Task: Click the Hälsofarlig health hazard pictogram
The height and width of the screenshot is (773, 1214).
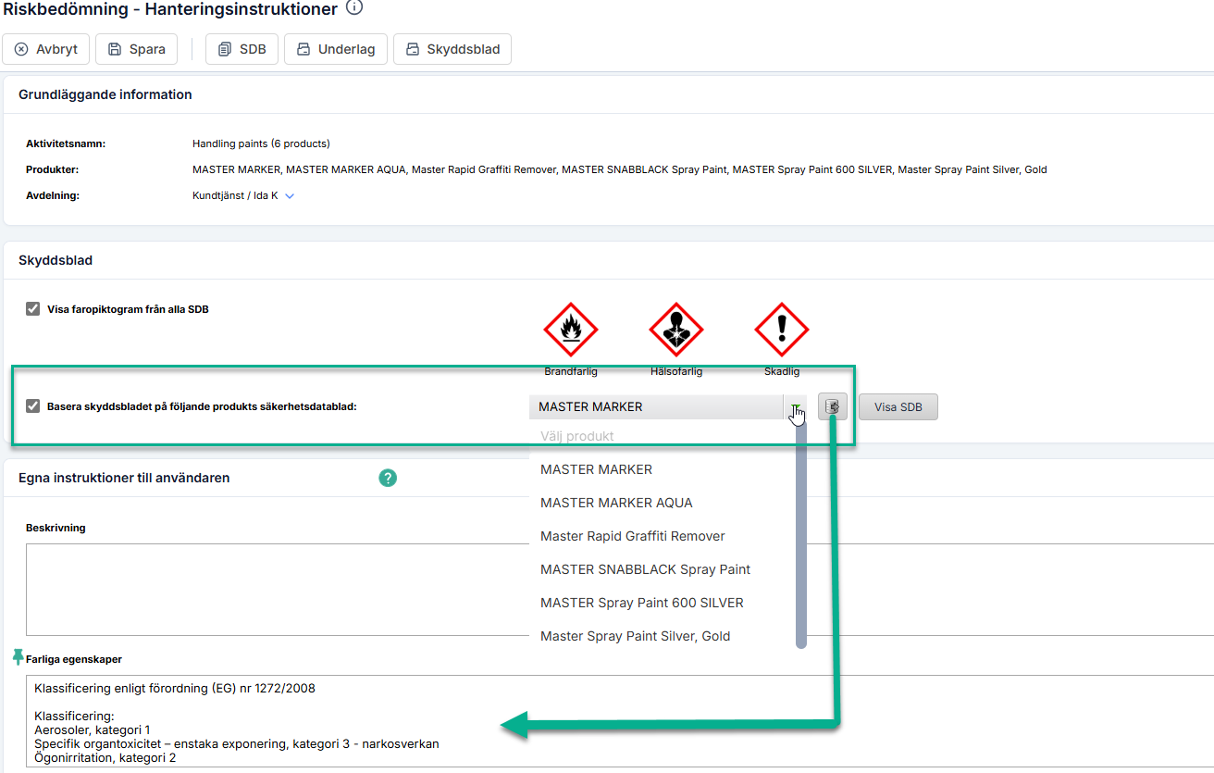Action: coord(676,330)
